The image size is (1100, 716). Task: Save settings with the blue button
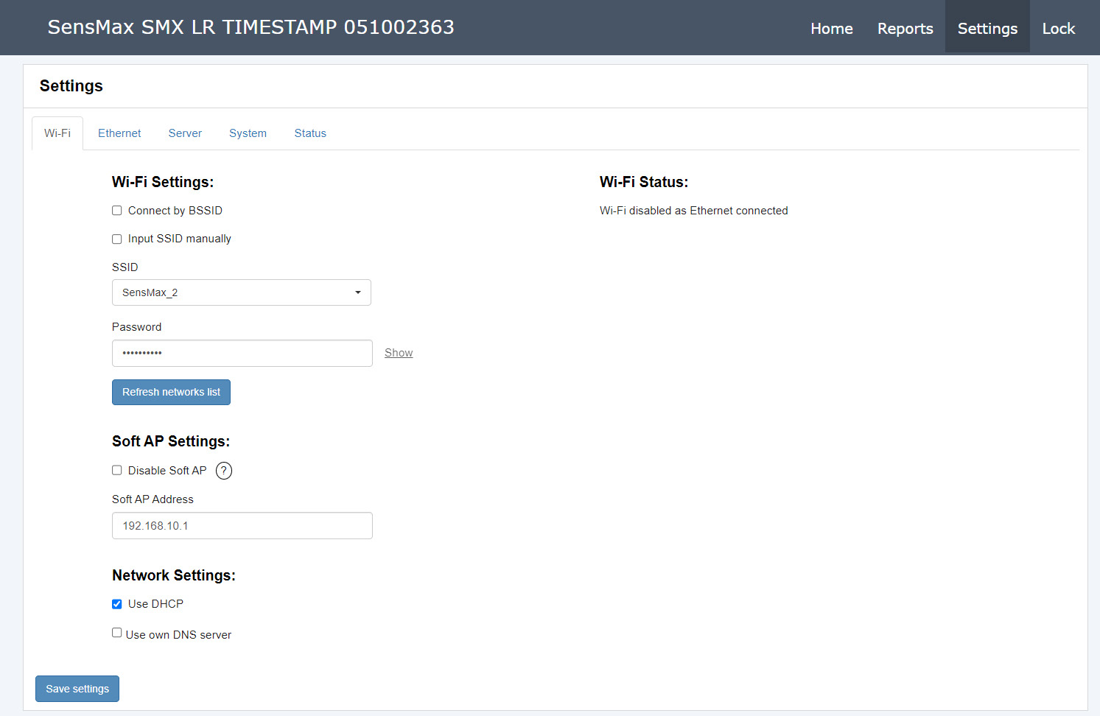[x=77, y=689]
